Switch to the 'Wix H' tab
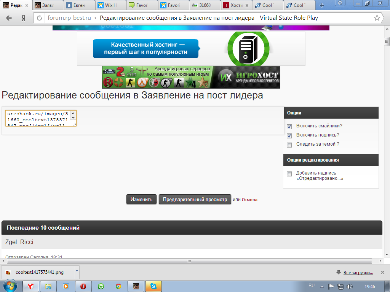 pos(110,5)
